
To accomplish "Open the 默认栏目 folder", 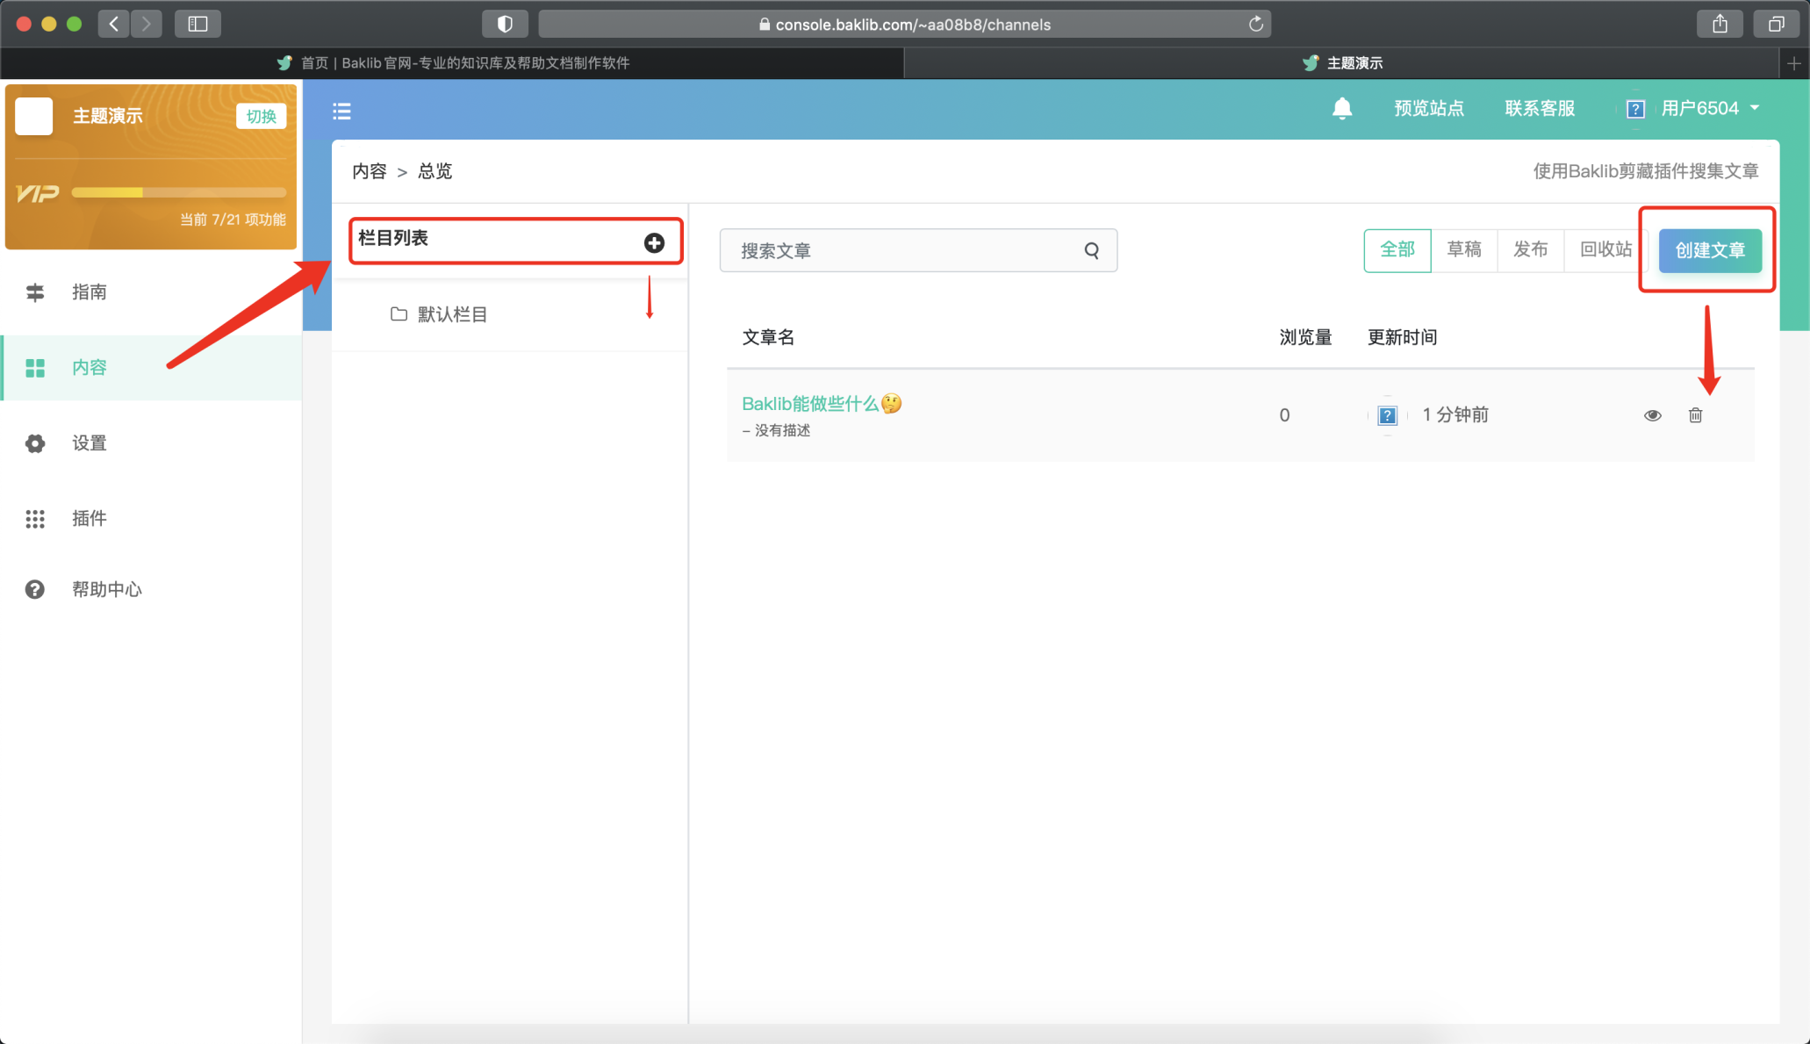I will [451, 314].
